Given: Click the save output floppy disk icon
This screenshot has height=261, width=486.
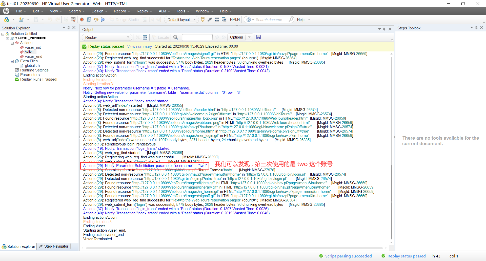Looking at the screenshot, I should click(258, 37).
